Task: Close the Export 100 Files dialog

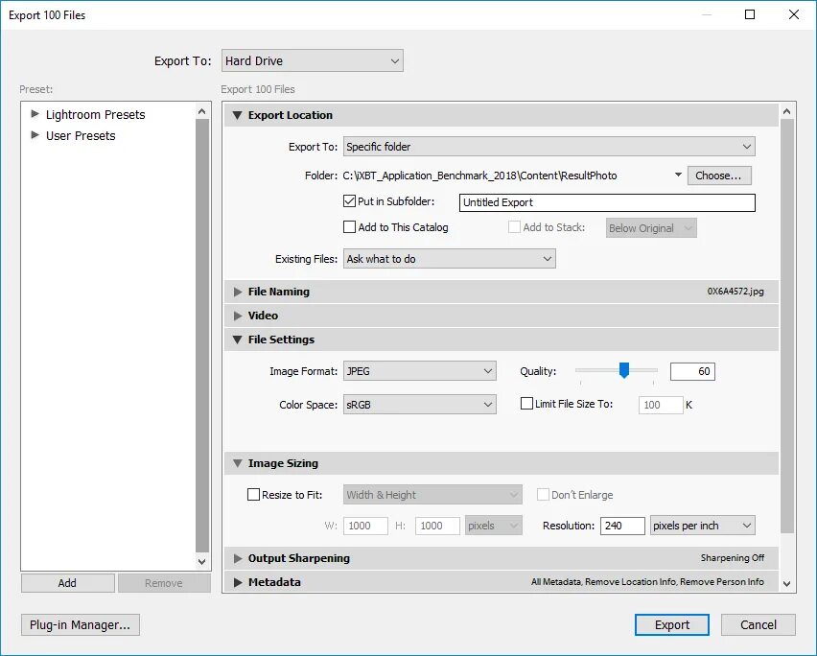Action: coord(794,14)
